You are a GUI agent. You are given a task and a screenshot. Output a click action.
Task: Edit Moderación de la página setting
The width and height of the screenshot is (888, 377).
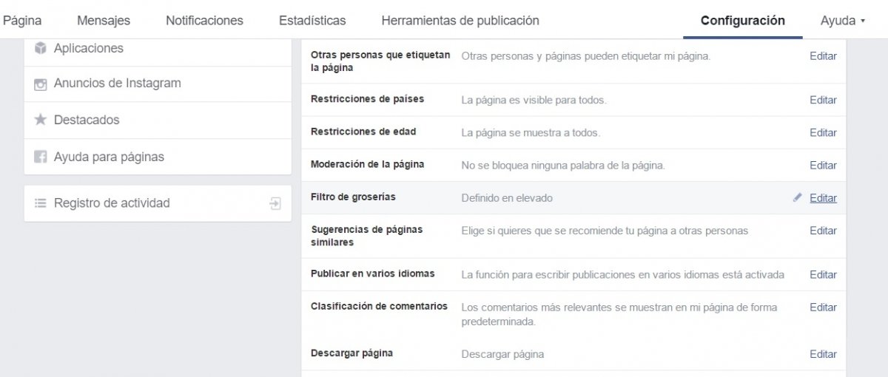click(823, 166)
